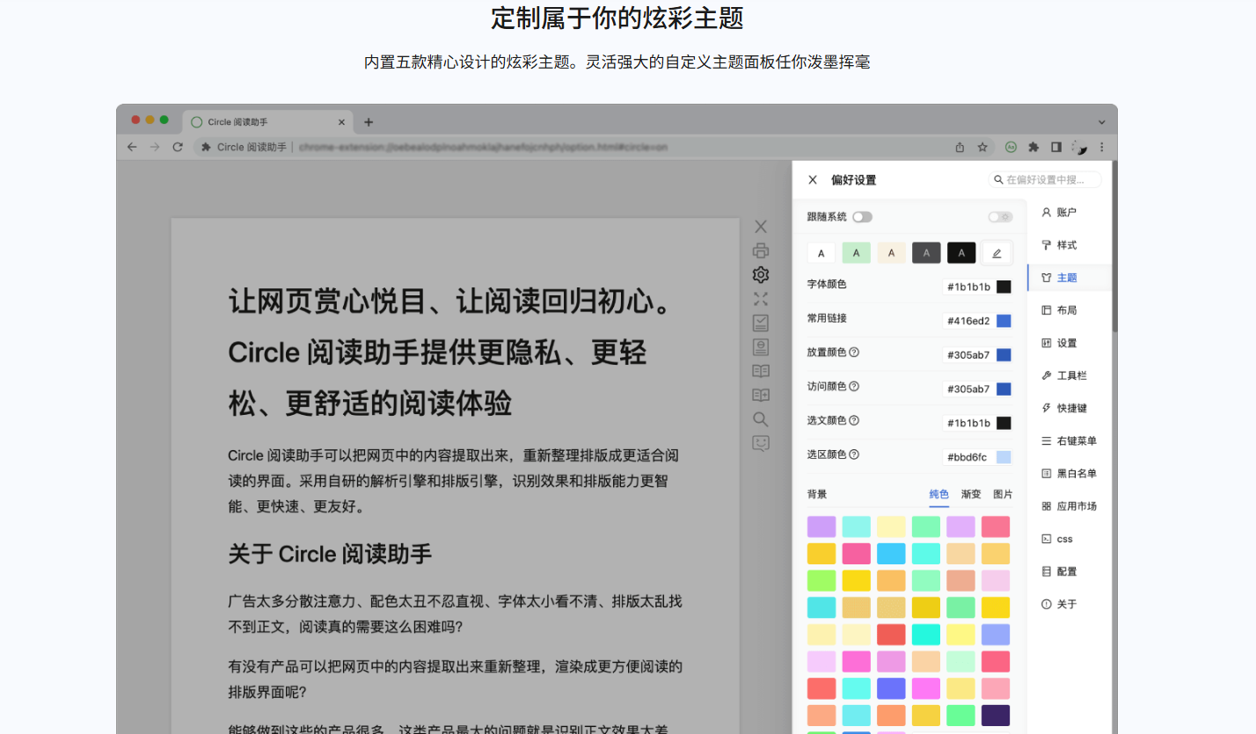
Task: Click the 字体颜色 black color swatch
Action: point(1004,287)
